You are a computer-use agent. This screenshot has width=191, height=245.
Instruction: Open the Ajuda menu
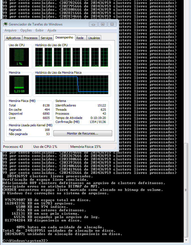click(x=52, y=30)
